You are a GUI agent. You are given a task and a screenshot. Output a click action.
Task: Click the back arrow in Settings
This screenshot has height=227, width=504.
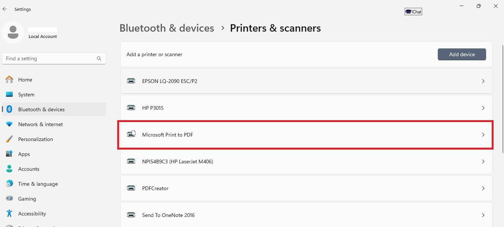click(x=5, y=9)
